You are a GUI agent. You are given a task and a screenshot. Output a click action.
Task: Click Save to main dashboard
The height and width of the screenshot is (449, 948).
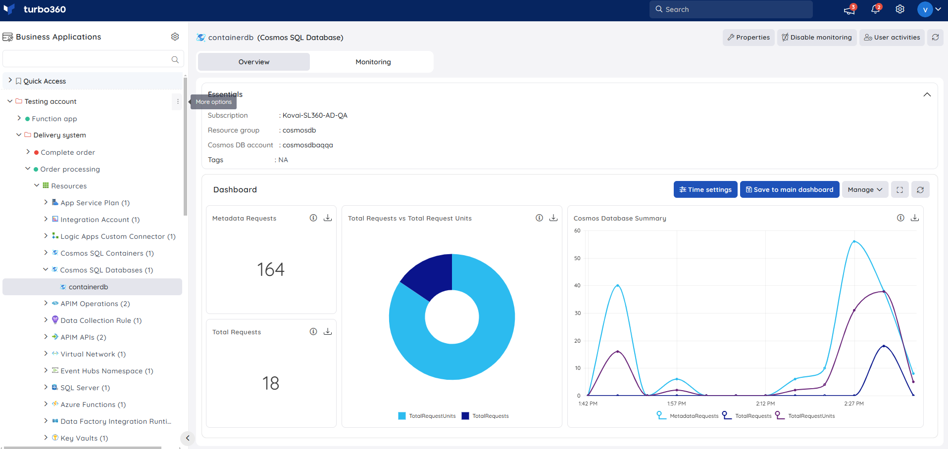tap(790, 189)
